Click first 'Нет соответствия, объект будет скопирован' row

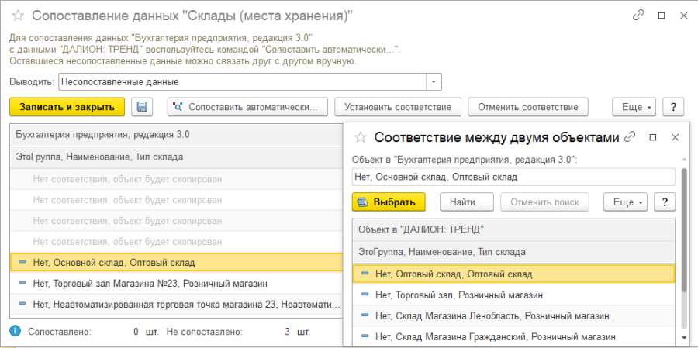177,179
